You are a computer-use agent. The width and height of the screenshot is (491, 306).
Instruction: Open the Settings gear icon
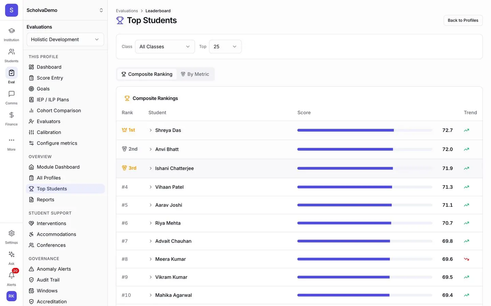(11, 234)
